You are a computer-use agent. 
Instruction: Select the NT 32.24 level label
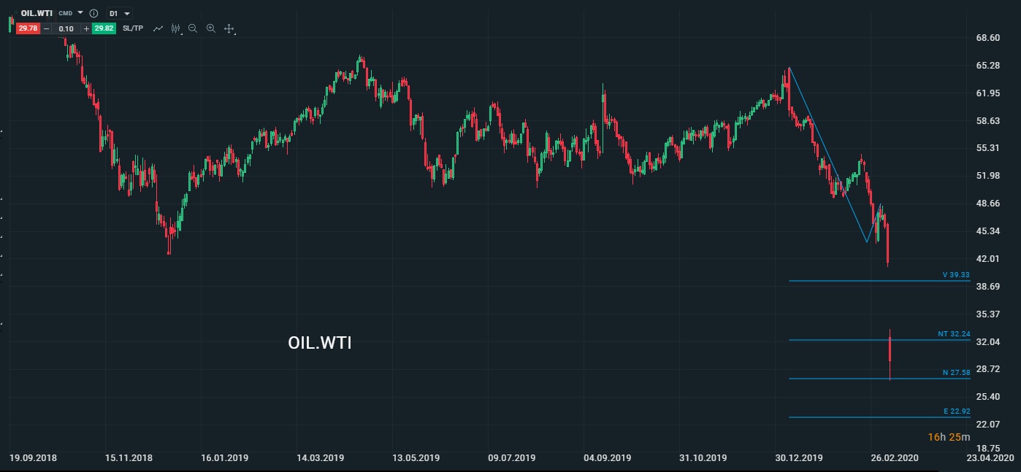pos(954,334)
